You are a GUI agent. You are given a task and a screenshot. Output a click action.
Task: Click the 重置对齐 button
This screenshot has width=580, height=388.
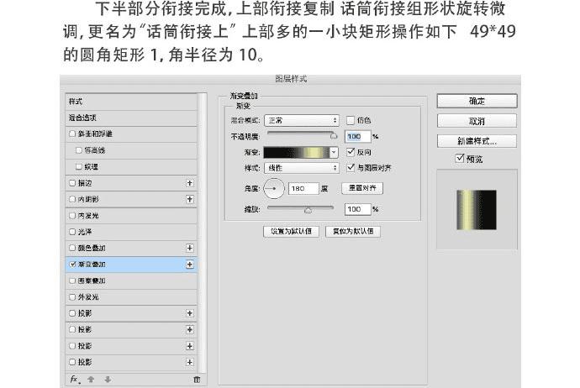coord(362,188)
